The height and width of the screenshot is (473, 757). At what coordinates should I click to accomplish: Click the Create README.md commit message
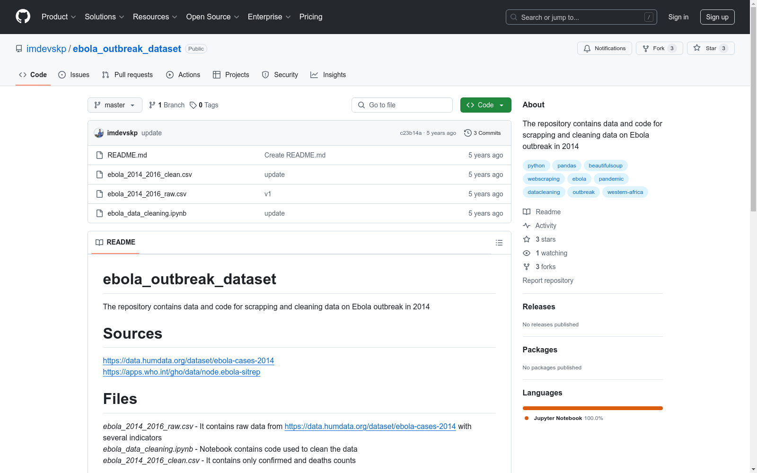pyautogui.click(x=295, y=155)
